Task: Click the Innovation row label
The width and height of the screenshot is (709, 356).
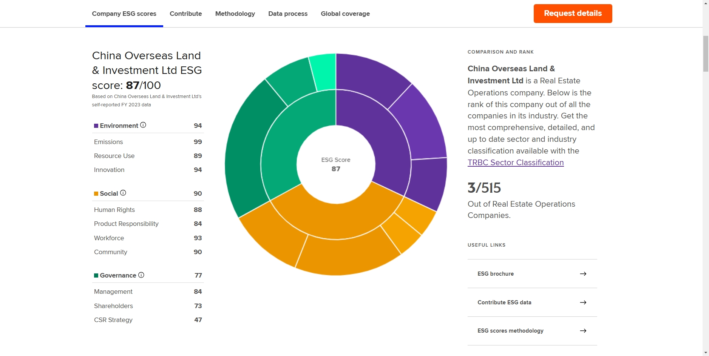Action: click(109, 170)
